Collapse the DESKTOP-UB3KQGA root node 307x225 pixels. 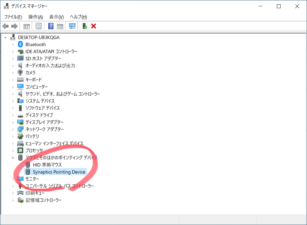[x=5, y=37]
